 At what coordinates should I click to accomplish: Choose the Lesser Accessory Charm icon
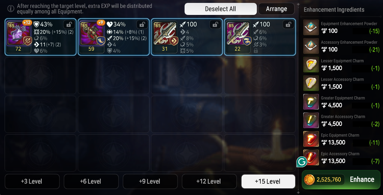[x=311, y=83]
